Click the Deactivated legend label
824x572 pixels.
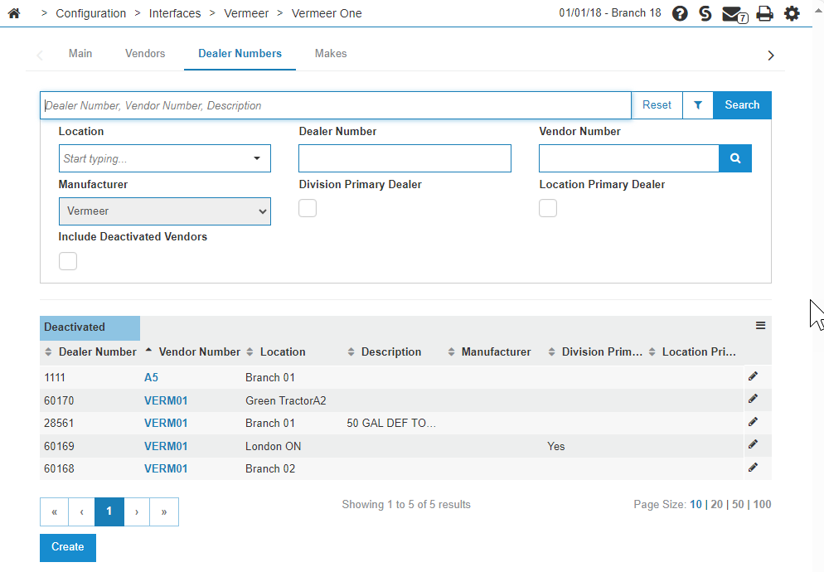click(x=90, y=327)
